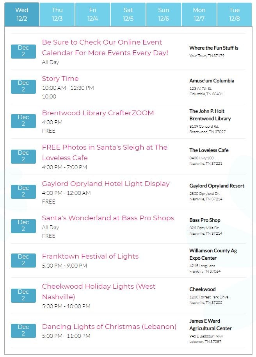
Task: Open the Sat 12/5 tab
Action: click(128, 14)
